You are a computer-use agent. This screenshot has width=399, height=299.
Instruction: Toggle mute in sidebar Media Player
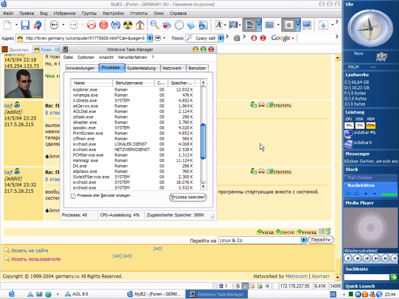tap(386, 259)
